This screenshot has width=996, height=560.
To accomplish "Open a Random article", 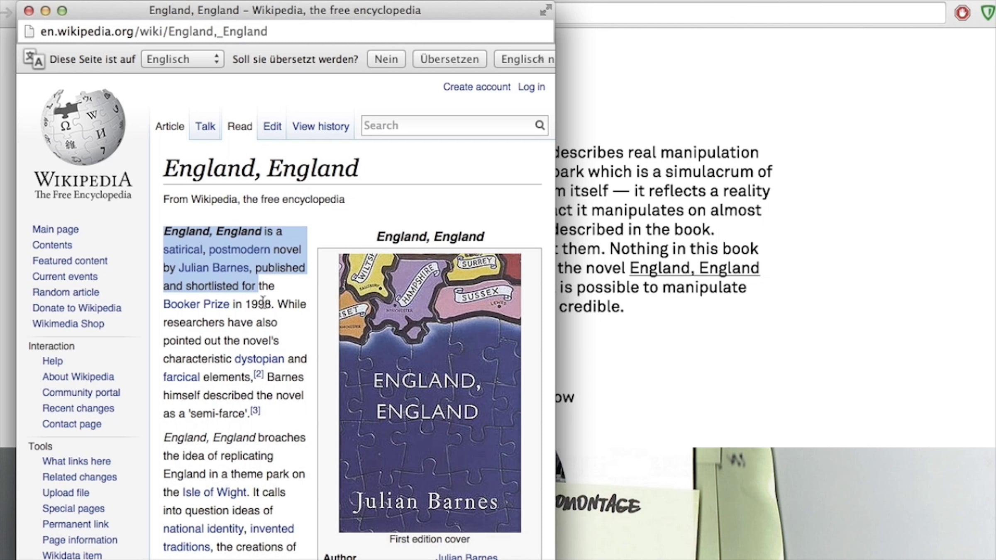I will click(66, 292).
